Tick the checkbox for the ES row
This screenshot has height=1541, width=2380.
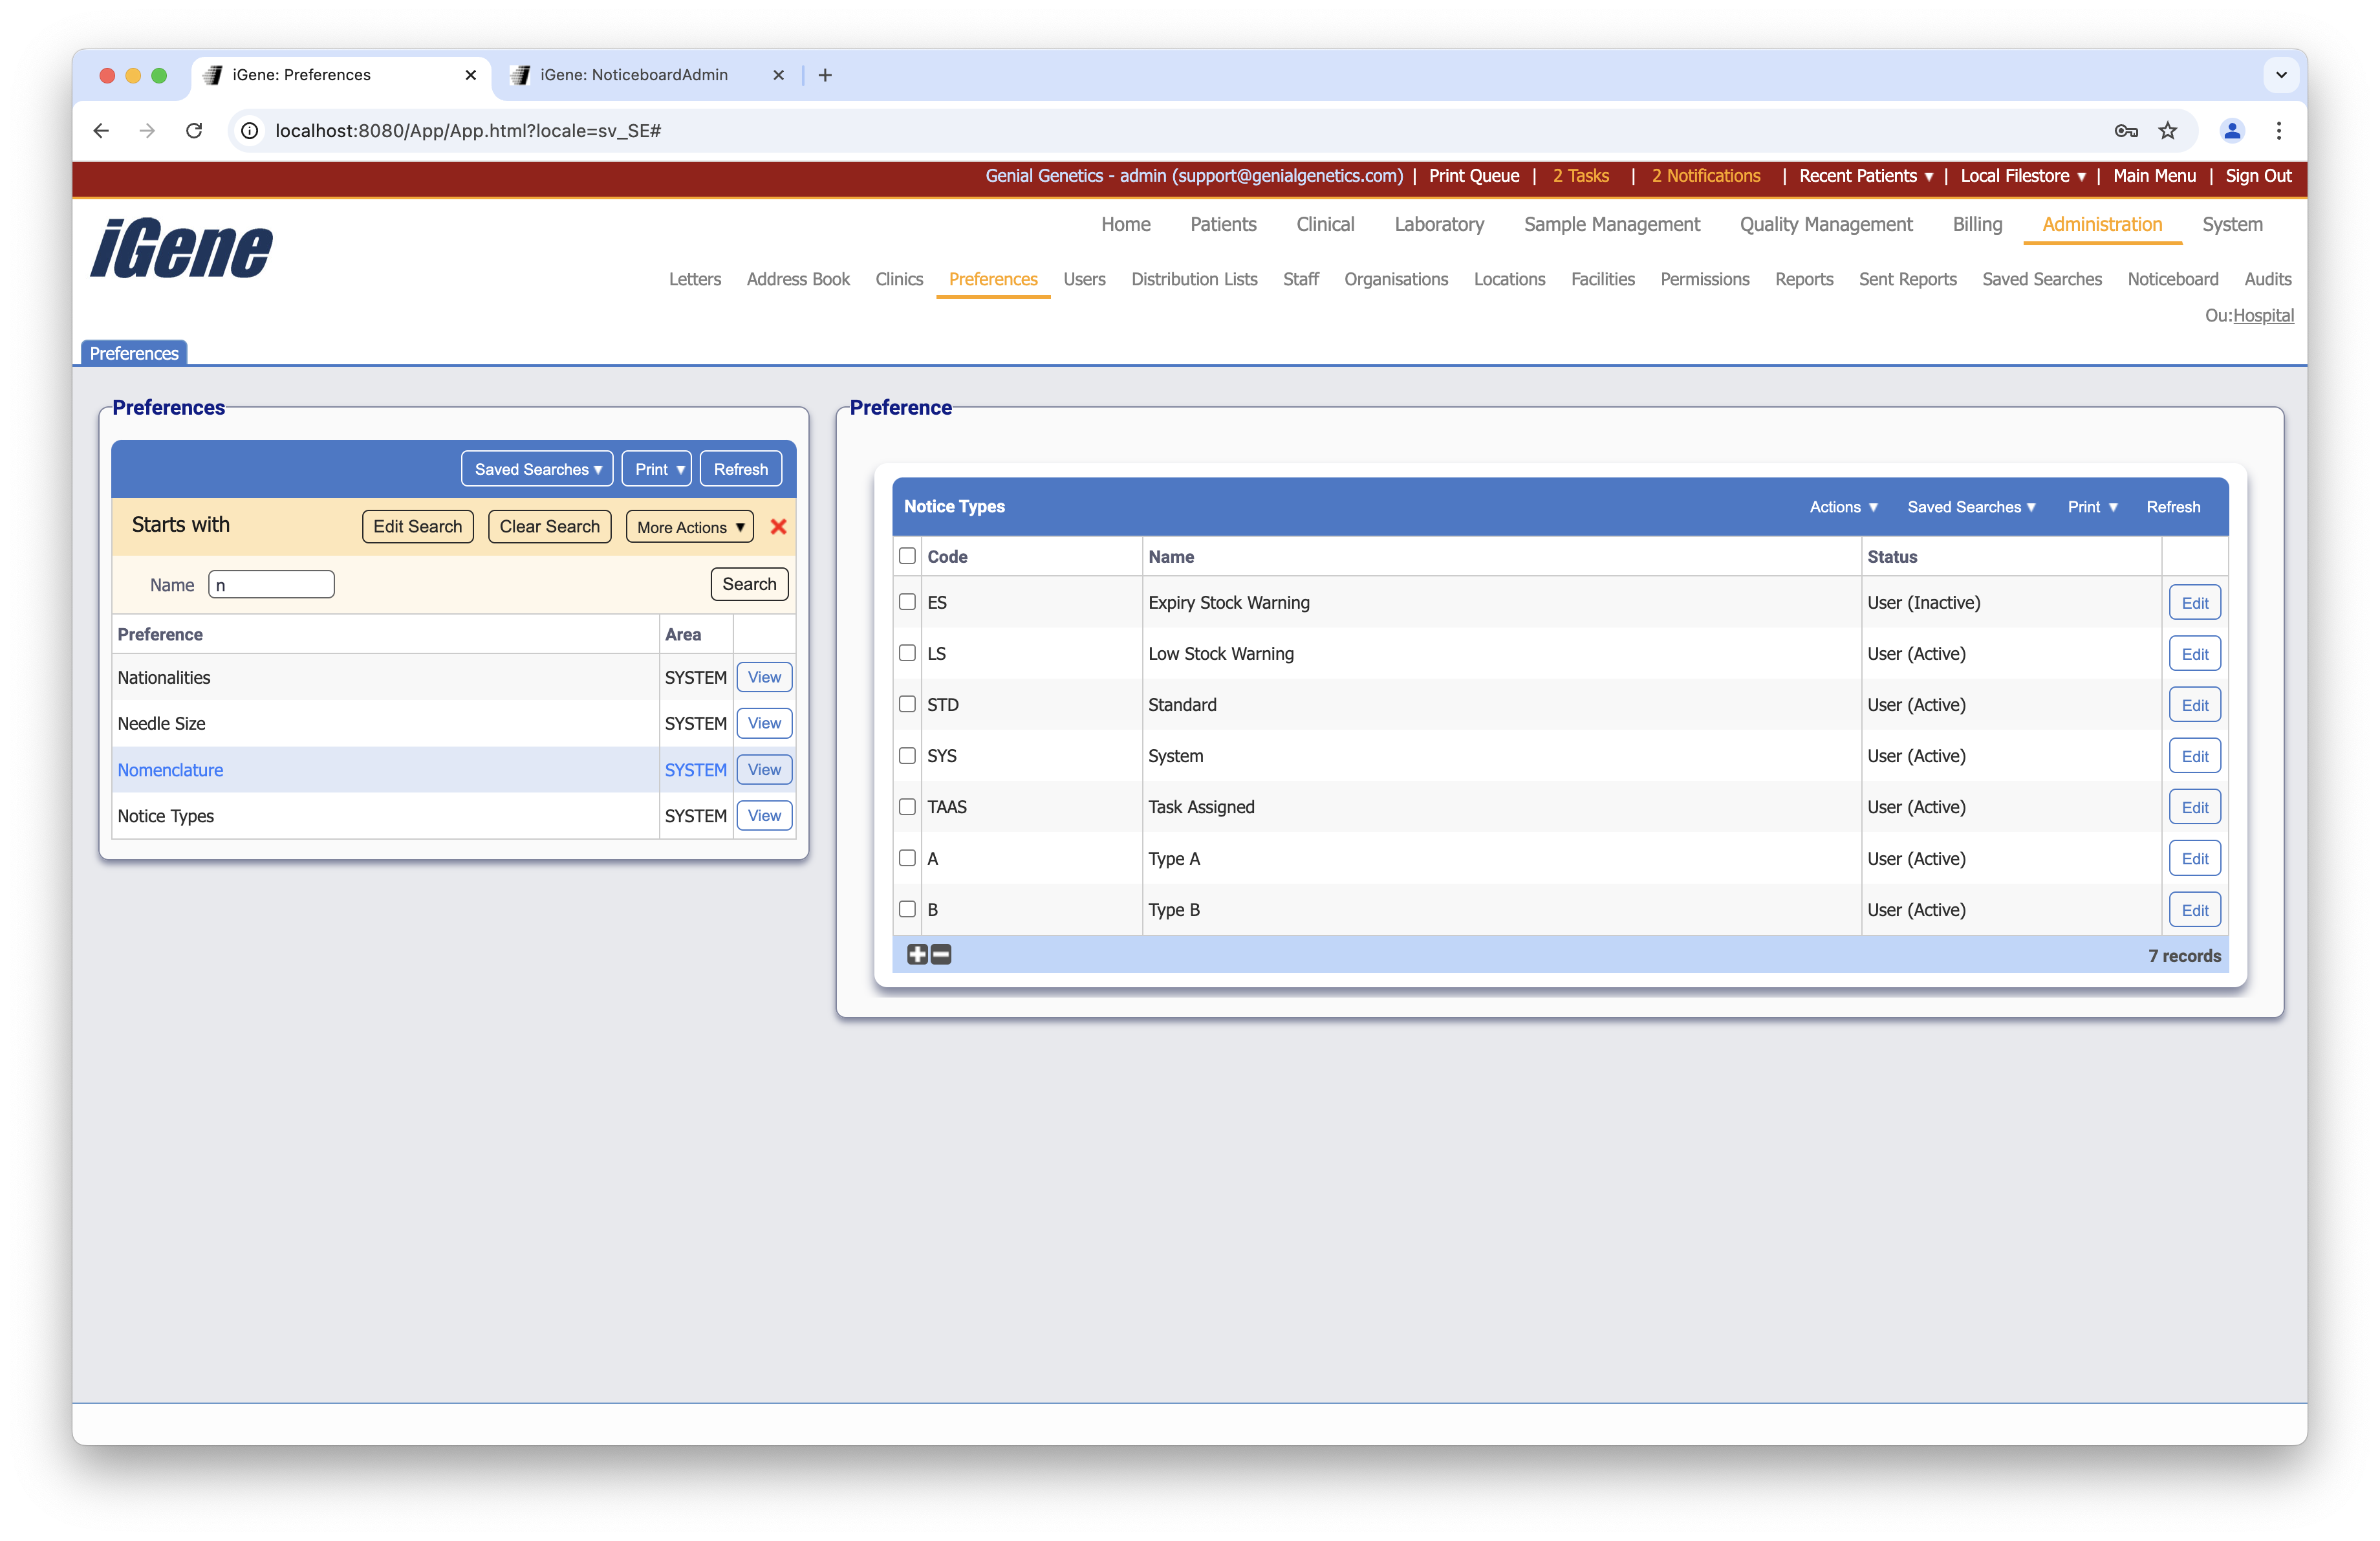pos(907,602)
